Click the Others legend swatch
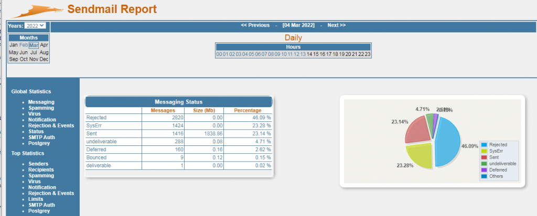537x216 pixels. click(x=484, y=176)
